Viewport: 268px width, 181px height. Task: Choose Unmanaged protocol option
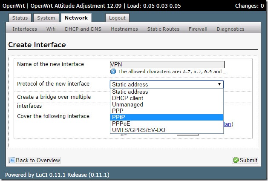(x=167, y=105)
